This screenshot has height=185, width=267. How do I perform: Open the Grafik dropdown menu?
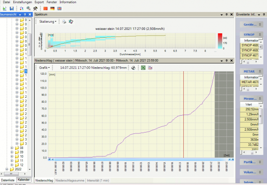coord(44,68)
